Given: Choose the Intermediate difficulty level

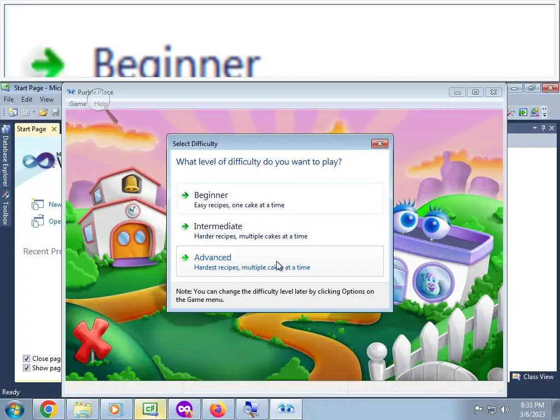Looking at the screenshot, I should [279, 230].
